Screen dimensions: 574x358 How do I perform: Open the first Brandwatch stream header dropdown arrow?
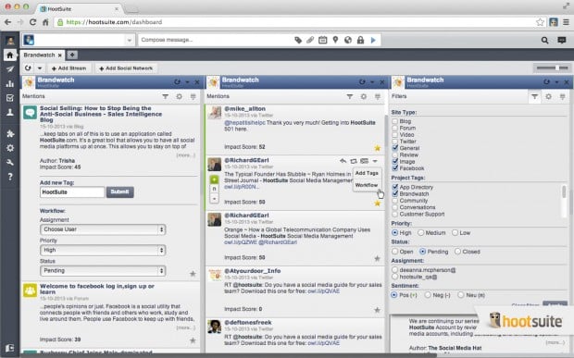click(187, 82)
